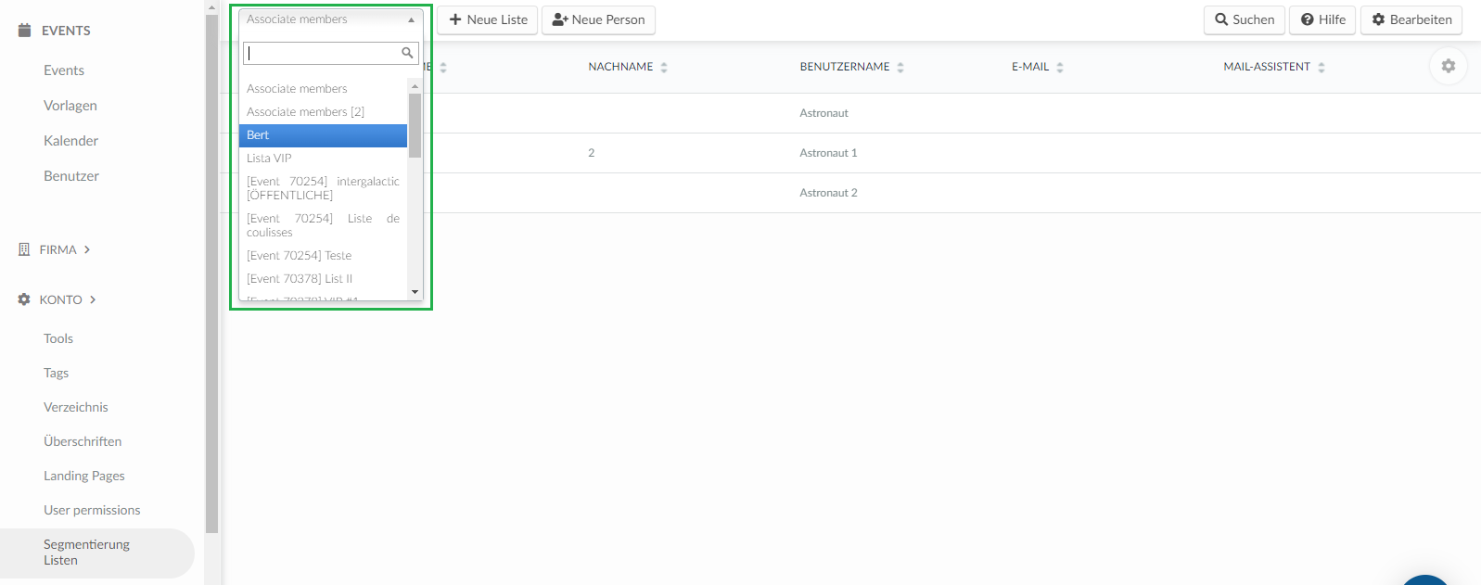
Task: Click the Astronaut 2 username cell
Action: click(828, 193)
